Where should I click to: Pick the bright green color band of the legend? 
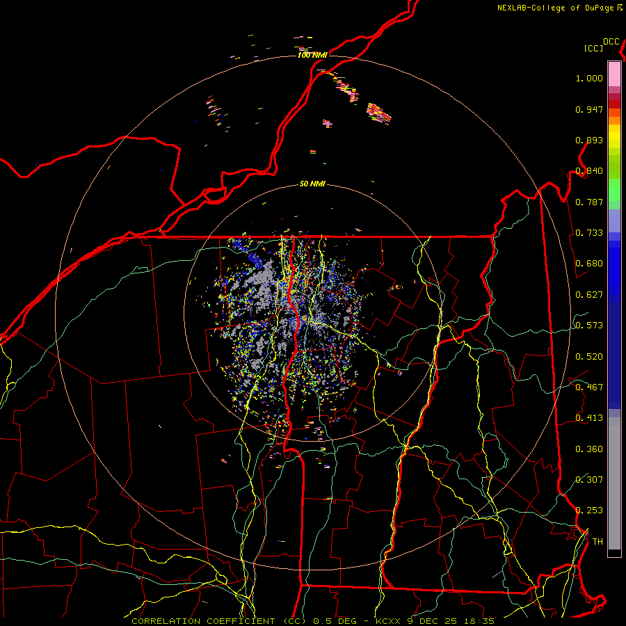614,190
